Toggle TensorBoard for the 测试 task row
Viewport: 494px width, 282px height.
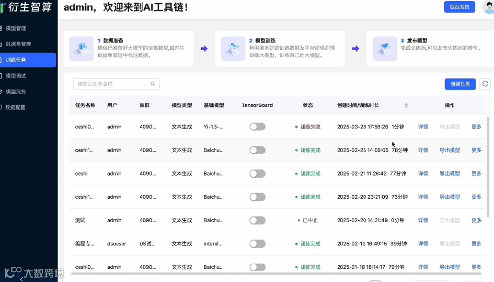point(258,220)
